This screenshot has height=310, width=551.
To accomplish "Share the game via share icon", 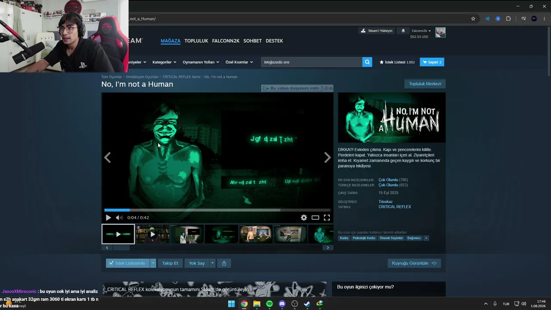I will (x=224, y=263).
